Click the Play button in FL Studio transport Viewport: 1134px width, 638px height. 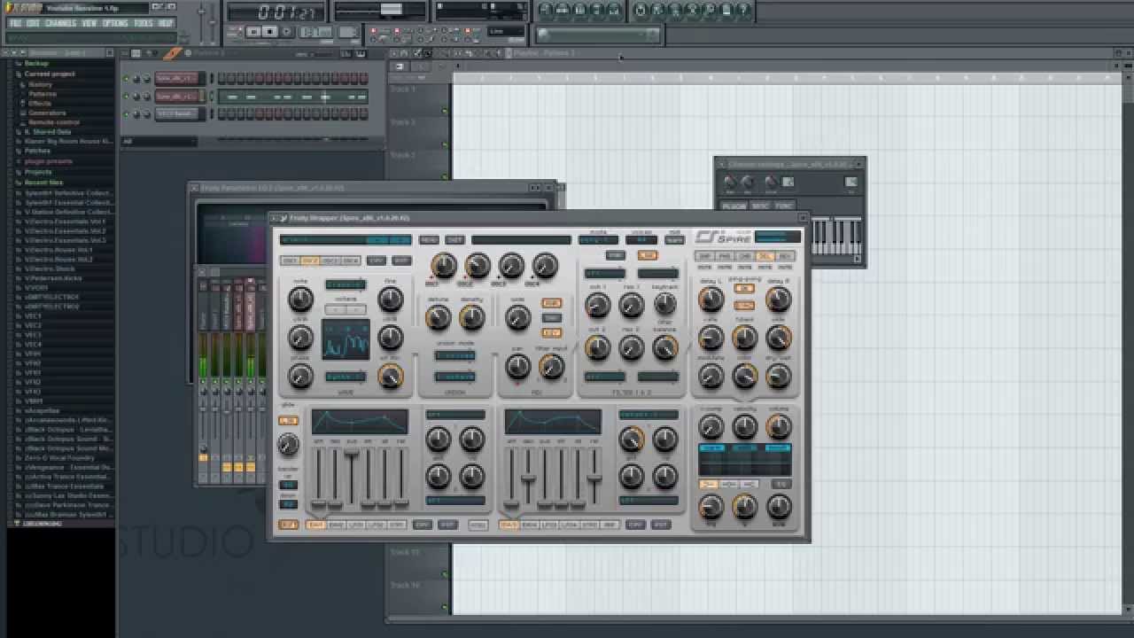[x=253, y=31]
